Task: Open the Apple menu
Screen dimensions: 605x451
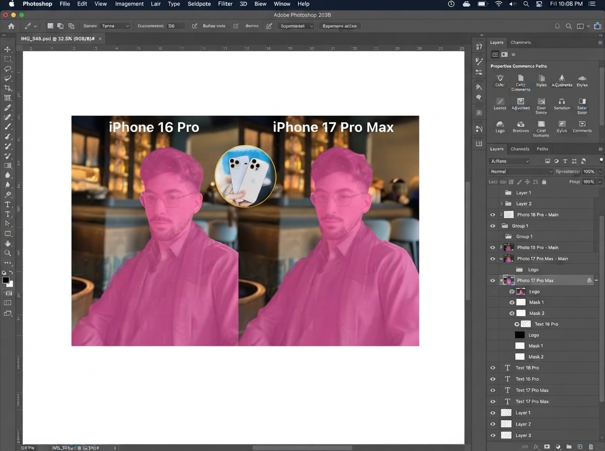Action: click(11, 4)
